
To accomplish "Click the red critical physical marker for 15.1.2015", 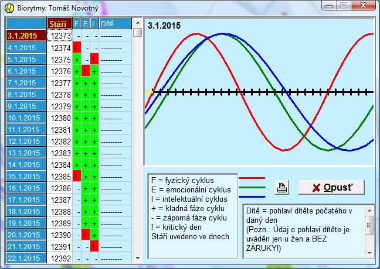I will pos(77,177).
